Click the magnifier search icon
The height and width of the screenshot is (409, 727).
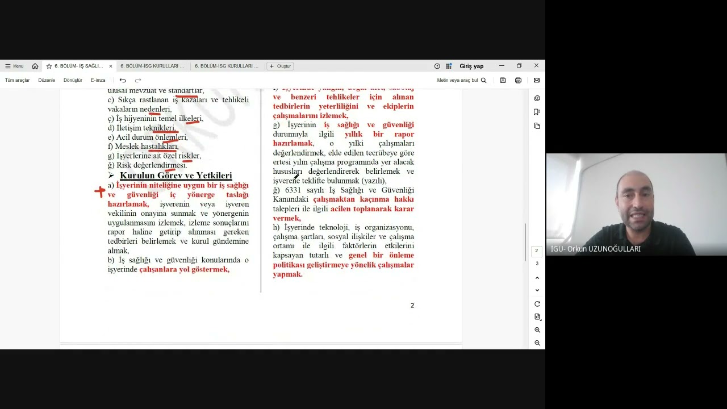click(484, 80)
